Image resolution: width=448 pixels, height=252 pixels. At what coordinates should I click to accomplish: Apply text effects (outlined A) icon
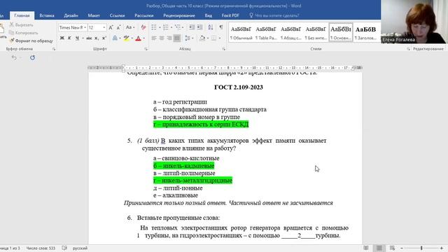tap(115, 38)
